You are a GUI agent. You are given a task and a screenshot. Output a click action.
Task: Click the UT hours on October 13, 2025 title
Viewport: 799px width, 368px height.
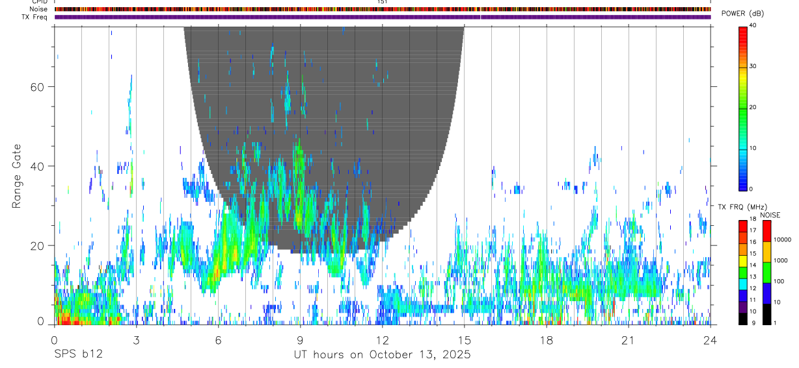pos(382,355)
